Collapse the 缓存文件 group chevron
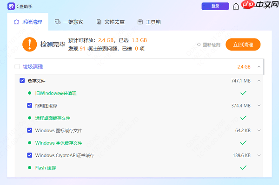The width and height of the screenshot is (279, 185). [x=259, y=81]
